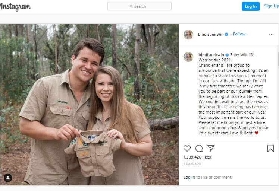Click the 2 DAYS AGO timestamp

click(192, 164)
